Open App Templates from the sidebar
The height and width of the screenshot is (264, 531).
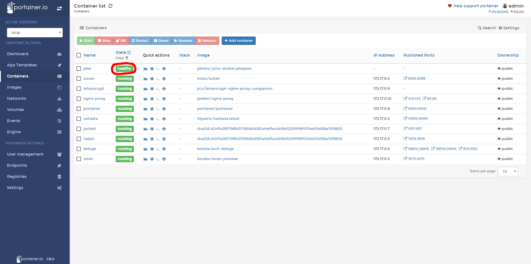[x=35, y=65]
